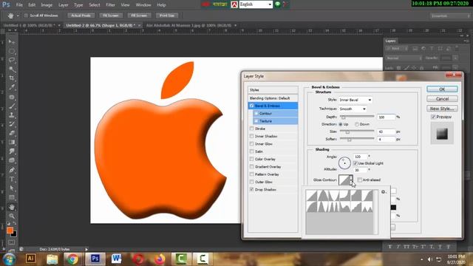Screen dimensions: 473x266
Task: Select the Eyedropper tool
Action: 12,87
